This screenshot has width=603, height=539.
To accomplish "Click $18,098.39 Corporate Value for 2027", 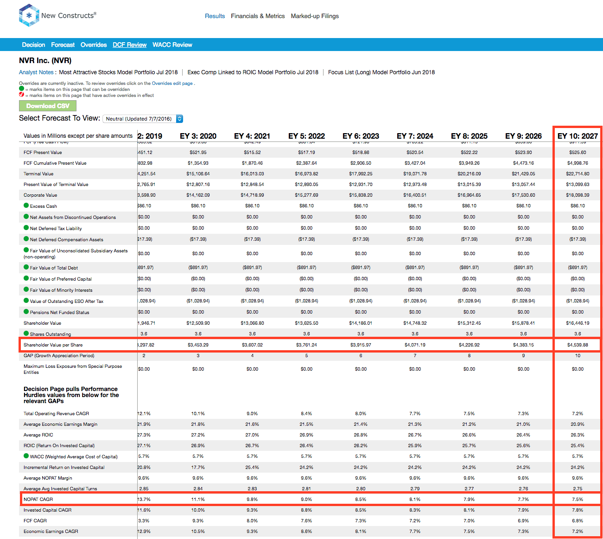I will click(578, 195).
